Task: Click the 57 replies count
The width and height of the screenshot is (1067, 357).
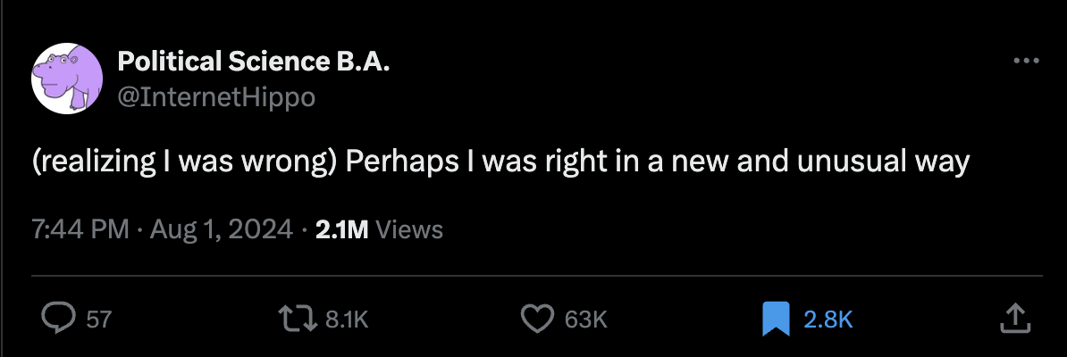Action: (x=98, y=319)
